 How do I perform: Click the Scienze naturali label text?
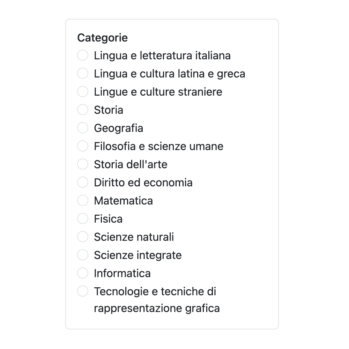click(134, 237)
